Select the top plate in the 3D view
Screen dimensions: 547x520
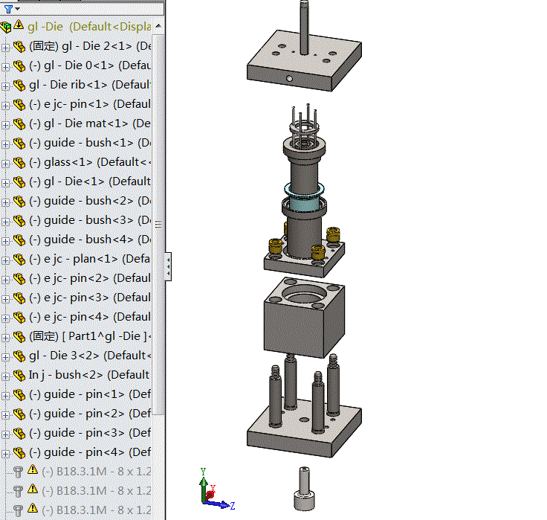304,61
